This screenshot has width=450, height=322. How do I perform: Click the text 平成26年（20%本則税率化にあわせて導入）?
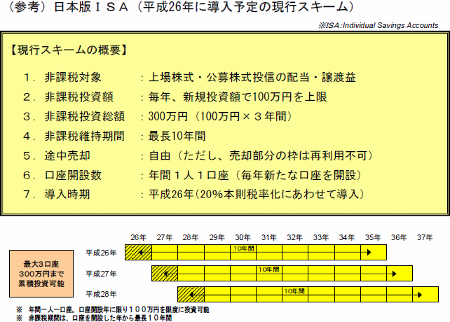tap(257, 195)
